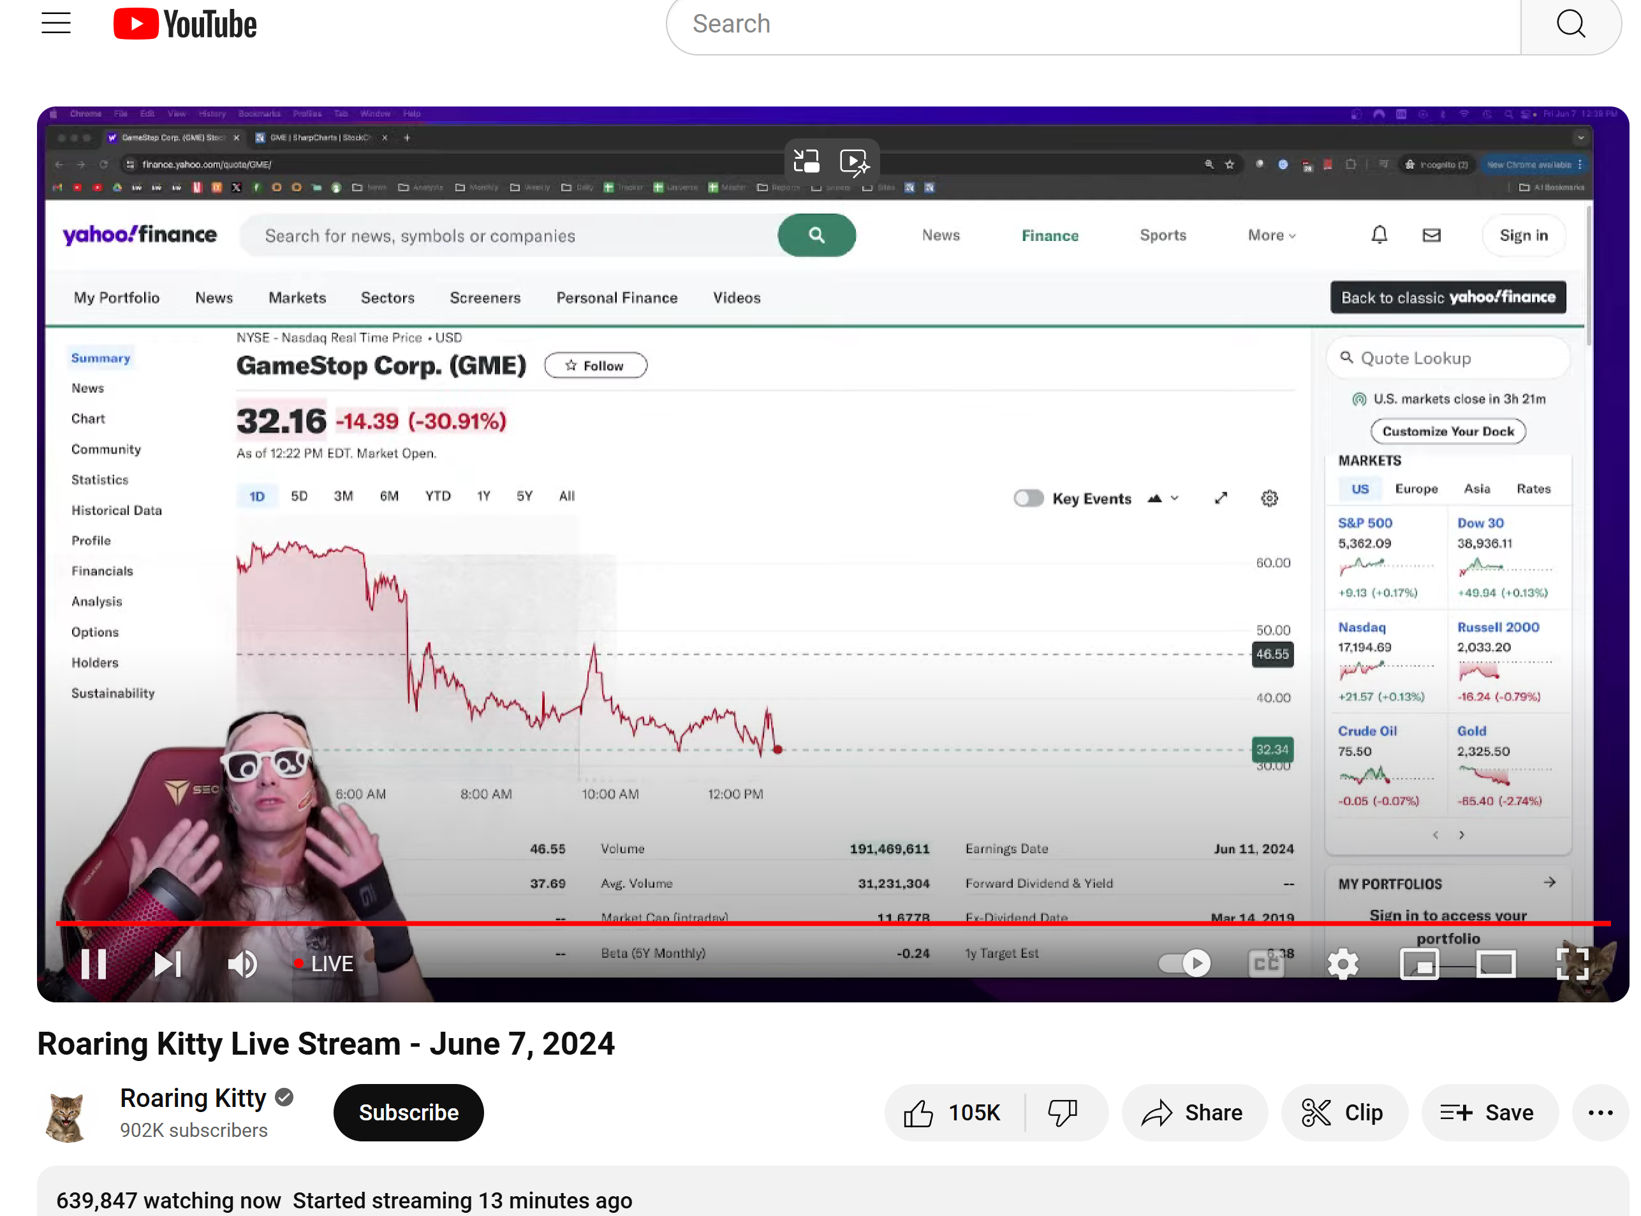Show next markets page with right chevron
The width and height of the screenshot is (1641, 1216).
[x=1461, y=835]
